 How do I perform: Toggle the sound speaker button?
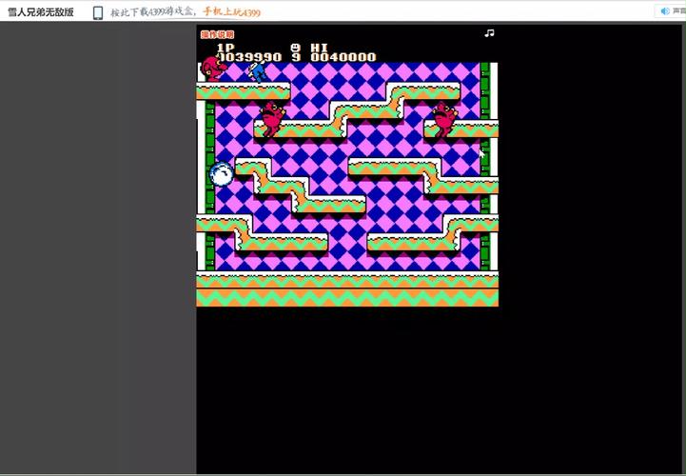click(x=671, y=10)
